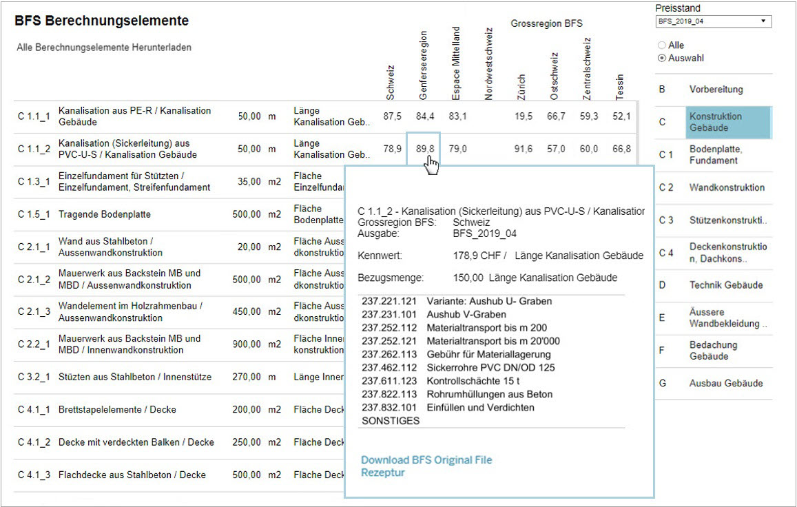
Task: Select the Alle radio button
Action: click(x=662, y=45)
